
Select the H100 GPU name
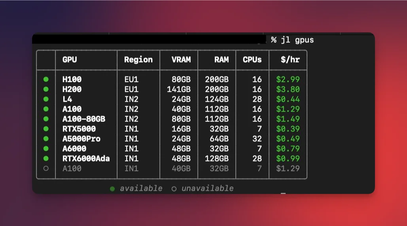(72, 79)
